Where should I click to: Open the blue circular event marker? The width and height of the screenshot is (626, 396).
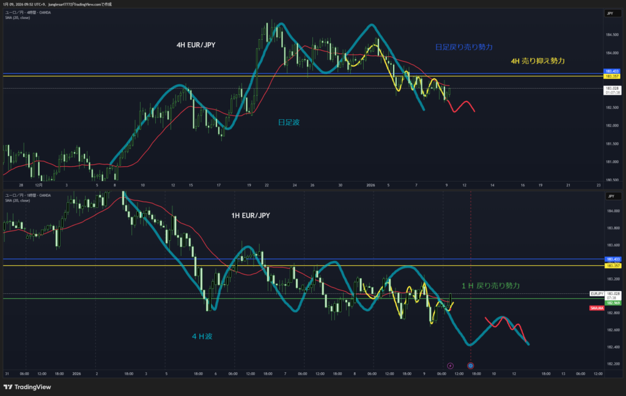[471, 365]
